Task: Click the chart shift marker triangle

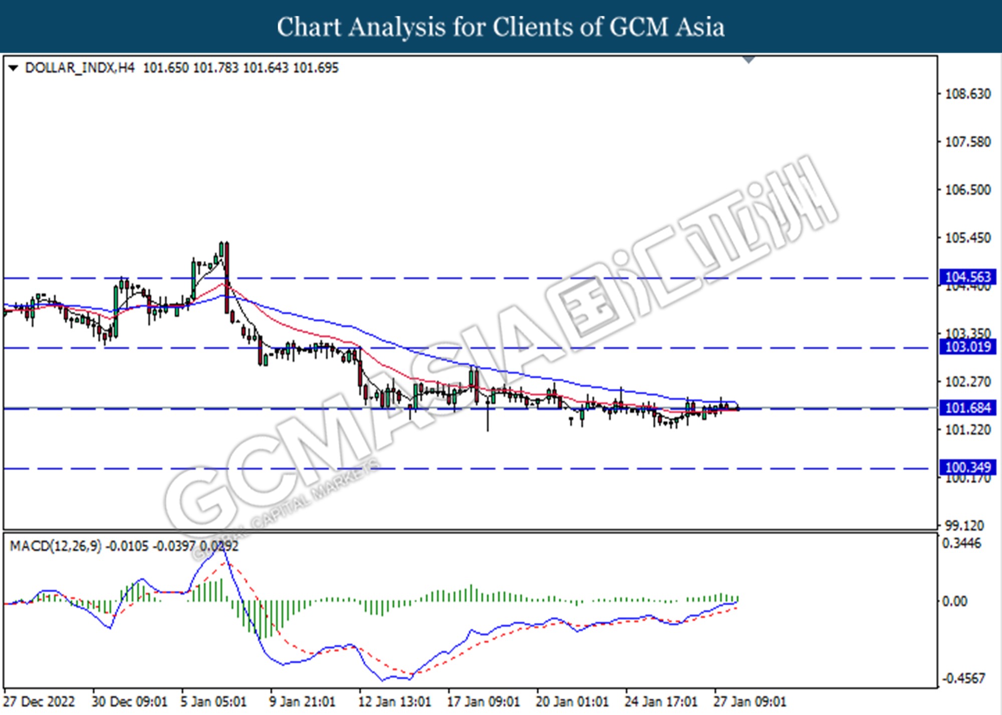Action: point(748,60)
